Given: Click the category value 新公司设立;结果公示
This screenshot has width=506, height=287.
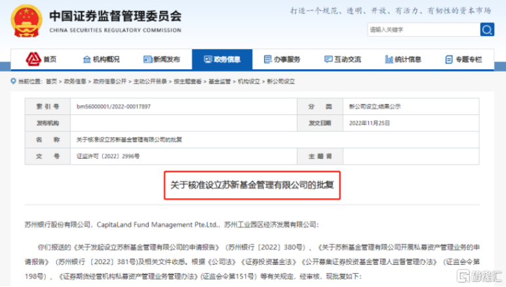Looking at the screenshot, I should click(375, 107).
